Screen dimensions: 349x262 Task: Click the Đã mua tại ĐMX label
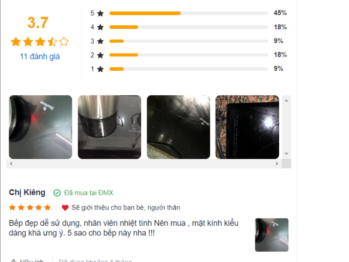89,193
